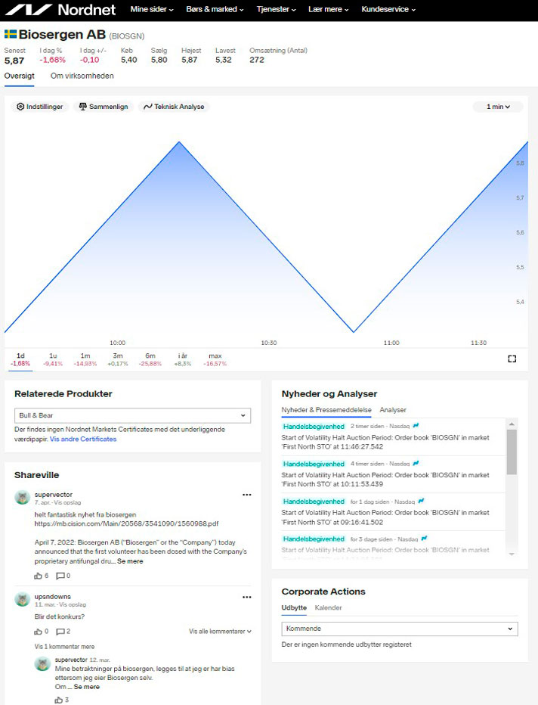Screen dimensions: 538x705
Task: Open the 1 min interval dropdown
Action: pyautogui.click(x=498, y=107)
